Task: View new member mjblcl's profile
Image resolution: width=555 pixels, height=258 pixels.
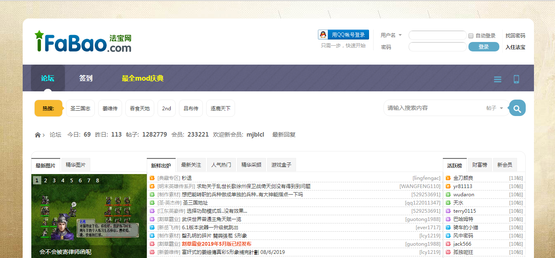Action: [x=255, y=135]
